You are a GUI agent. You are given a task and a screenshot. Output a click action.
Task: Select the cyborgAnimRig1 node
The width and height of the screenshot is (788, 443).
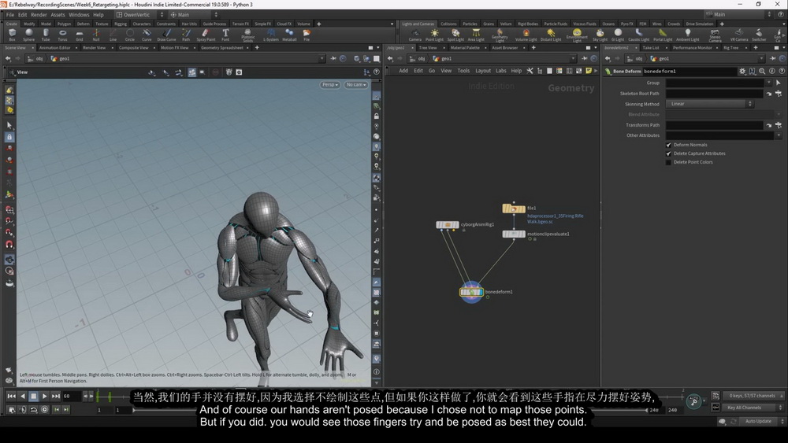pyautogui.click(x=448, y=225)
